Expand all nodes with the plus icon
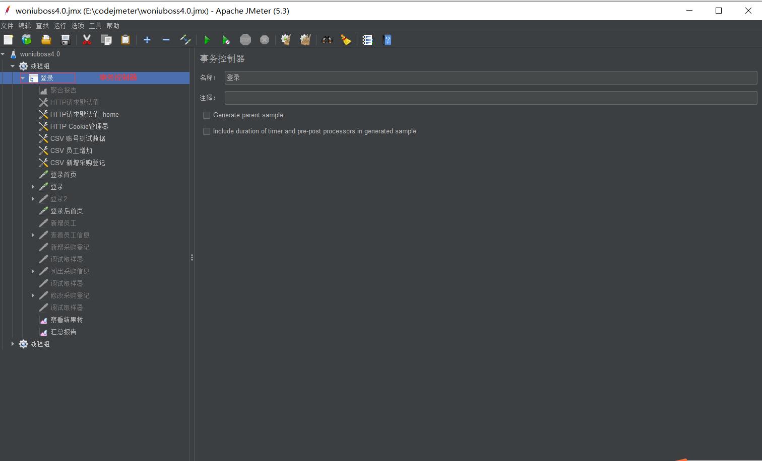 147,40
